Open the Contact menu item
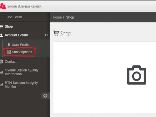 point(11,62)
